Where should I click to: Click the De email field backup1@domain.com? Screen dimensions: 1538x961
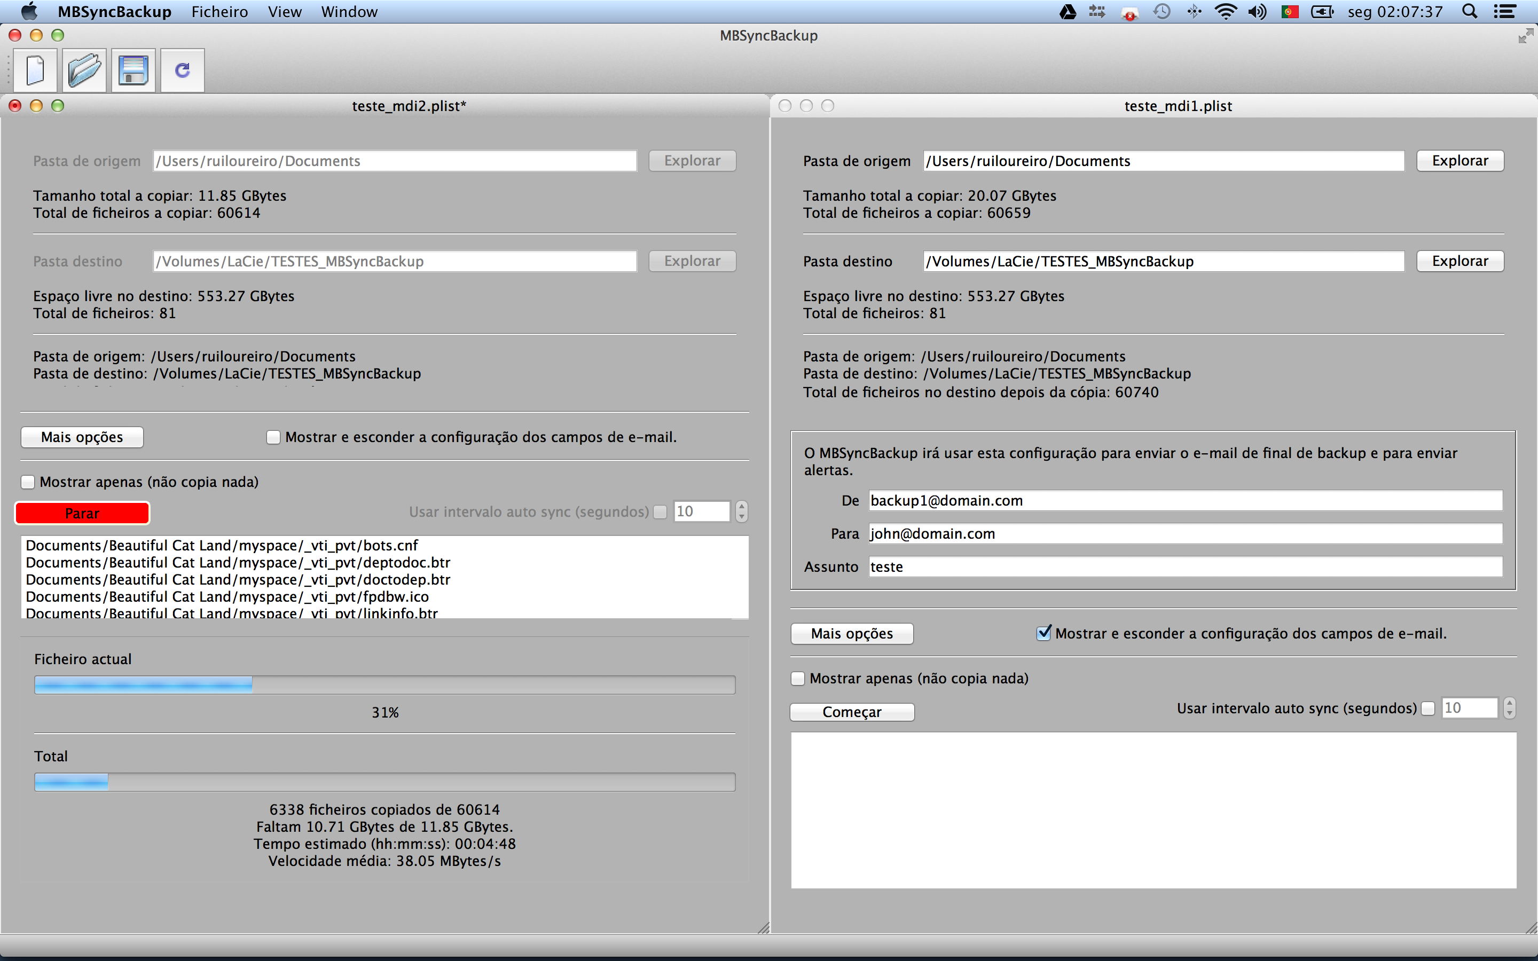[1186, 501]
